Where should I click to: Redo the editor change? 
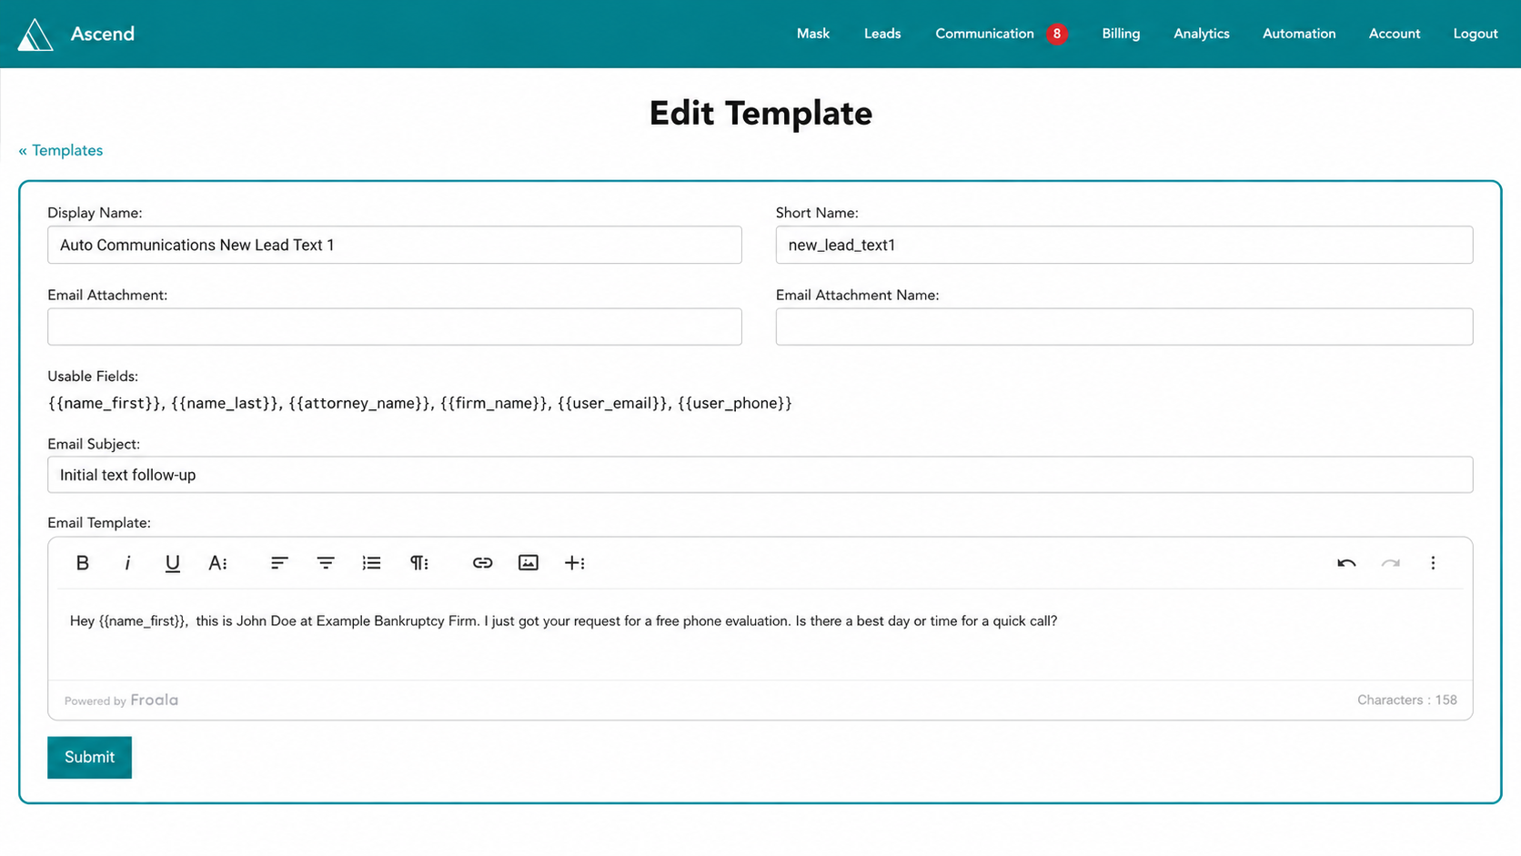tap(1390, 563)
